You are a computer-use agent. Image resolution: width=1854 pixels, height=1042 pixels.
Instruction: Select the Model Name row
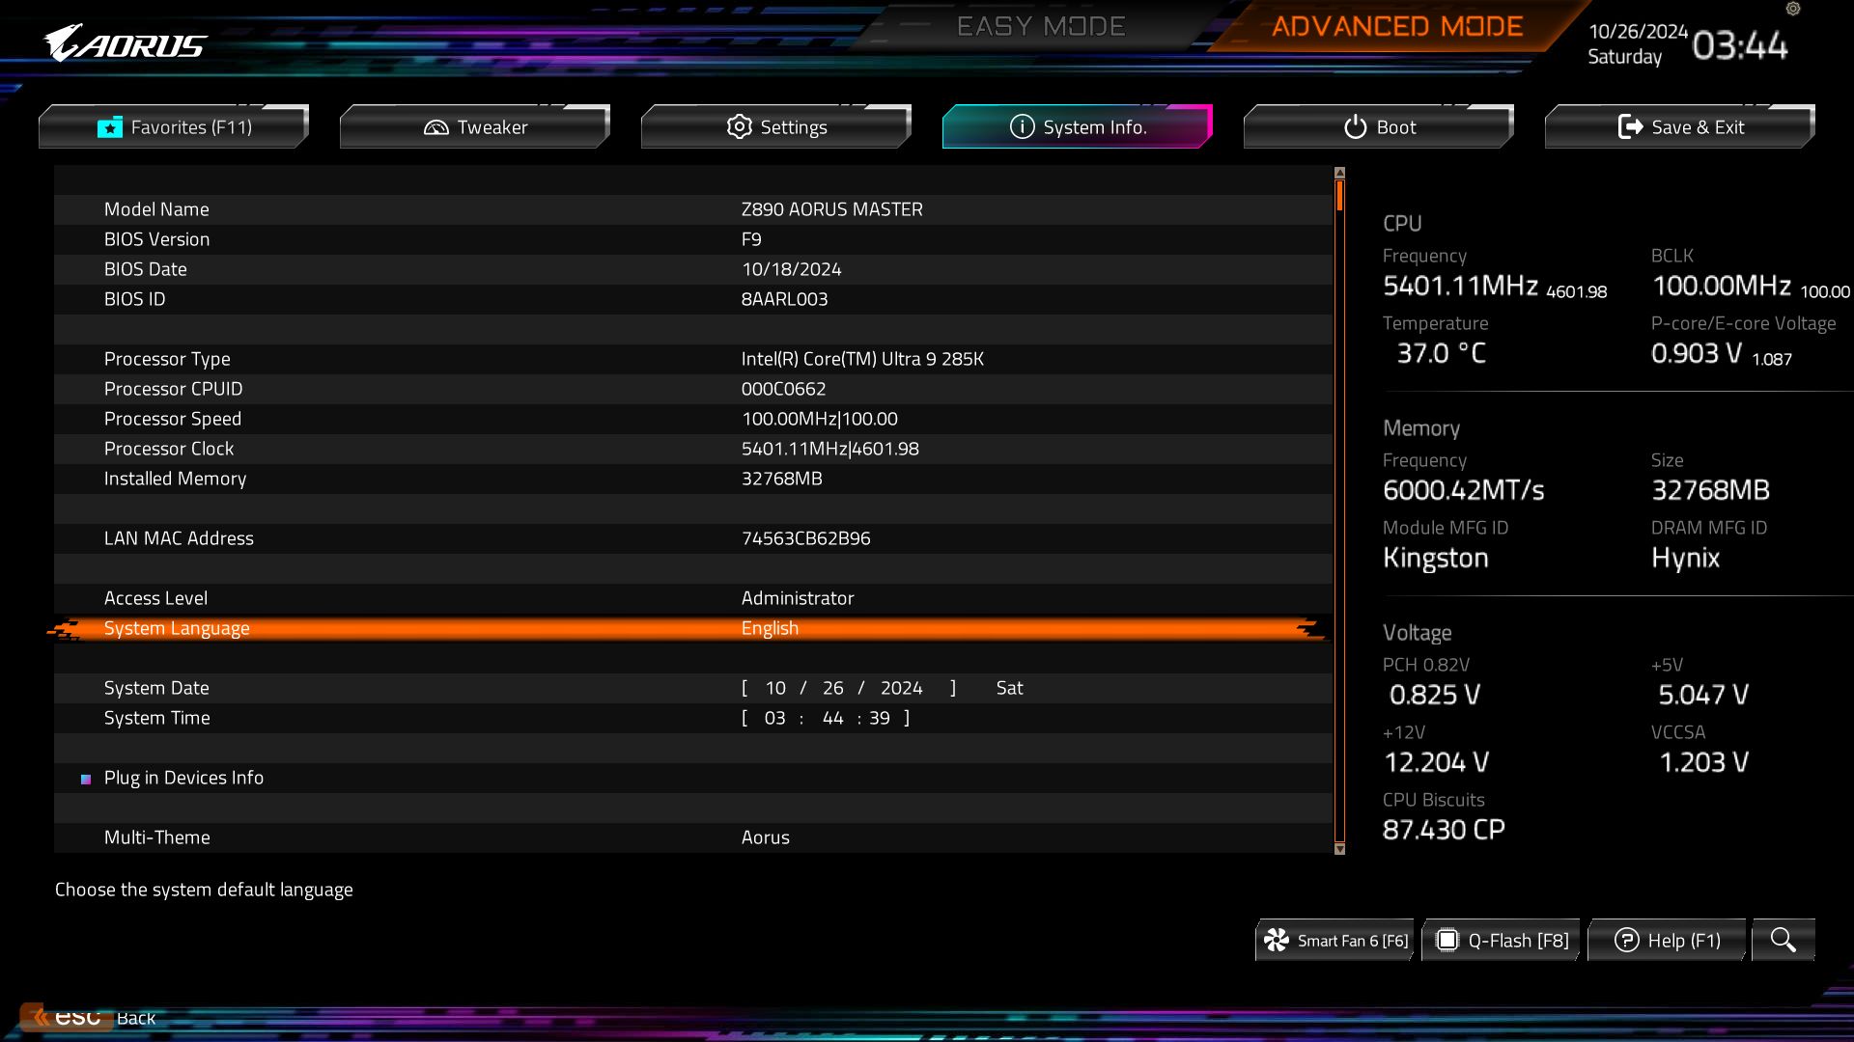692,209
